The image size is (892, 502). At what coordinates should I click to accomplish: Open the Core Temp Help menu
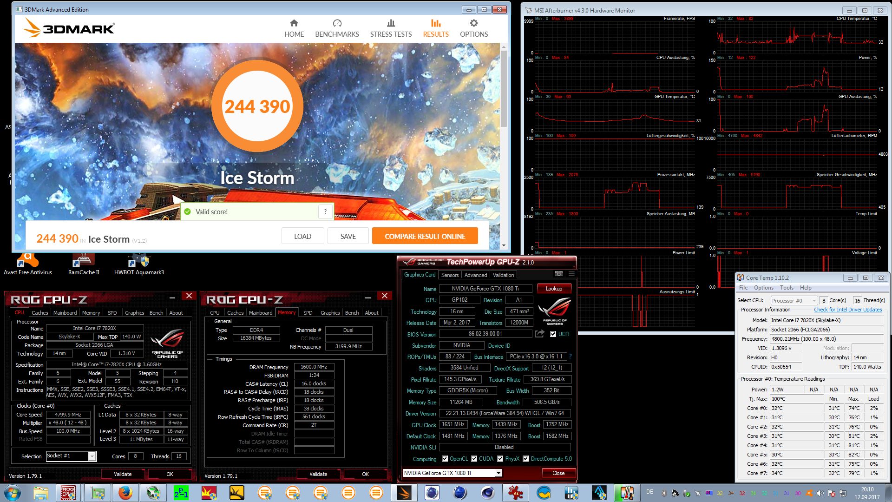click(806, 288)
